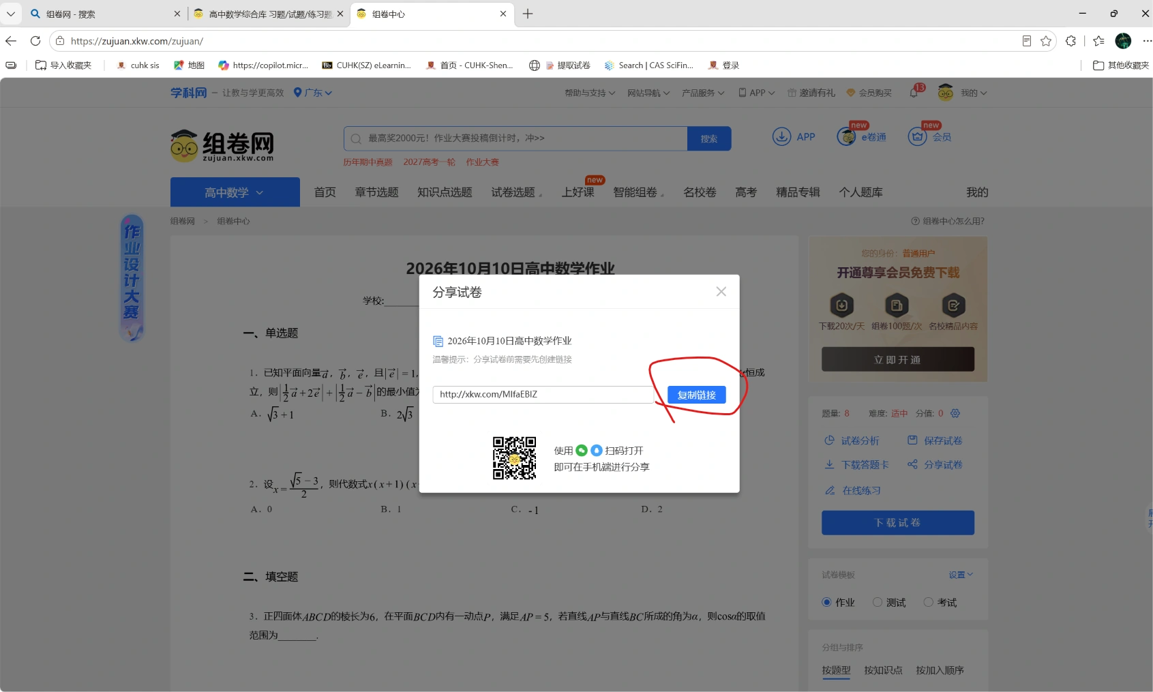
Task: Close the 分享试卷 dialog
Action: click(721, 292)
